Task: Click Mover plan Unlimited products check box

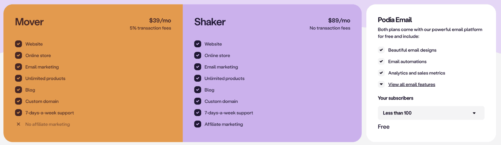Action: coord(18,78)
